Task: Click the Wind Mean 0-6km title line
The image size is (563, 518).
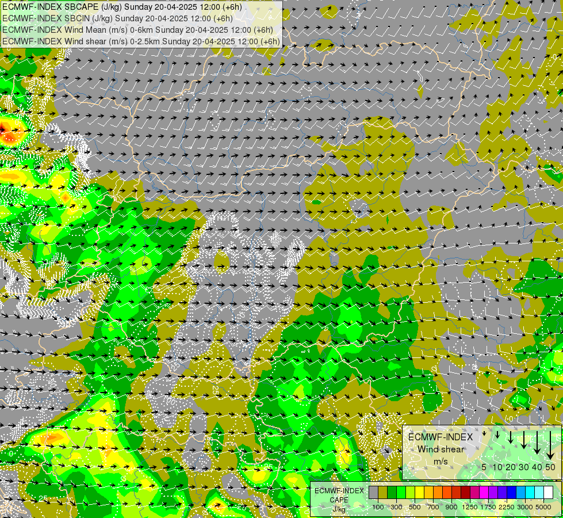Action: click(x=137, y=30)
